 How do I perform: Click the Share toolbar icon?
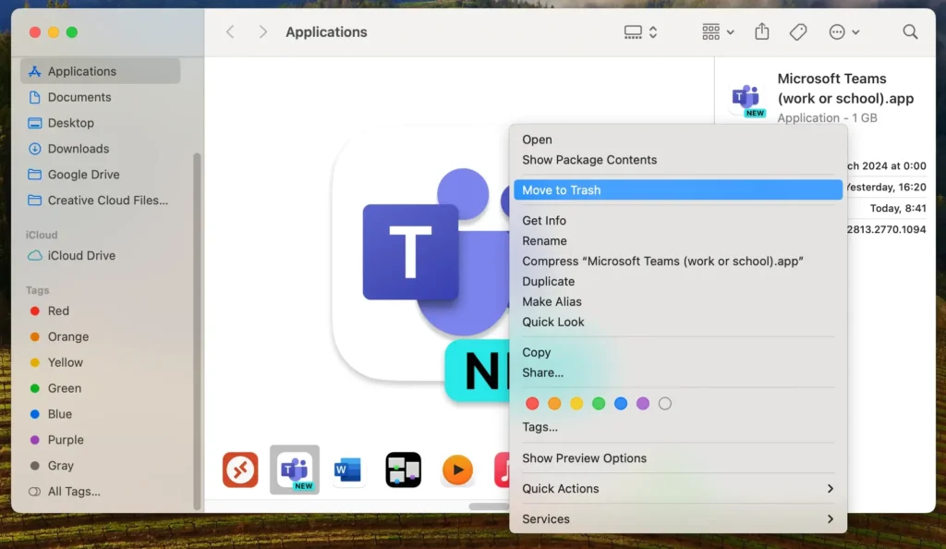(x=762, y=31)
